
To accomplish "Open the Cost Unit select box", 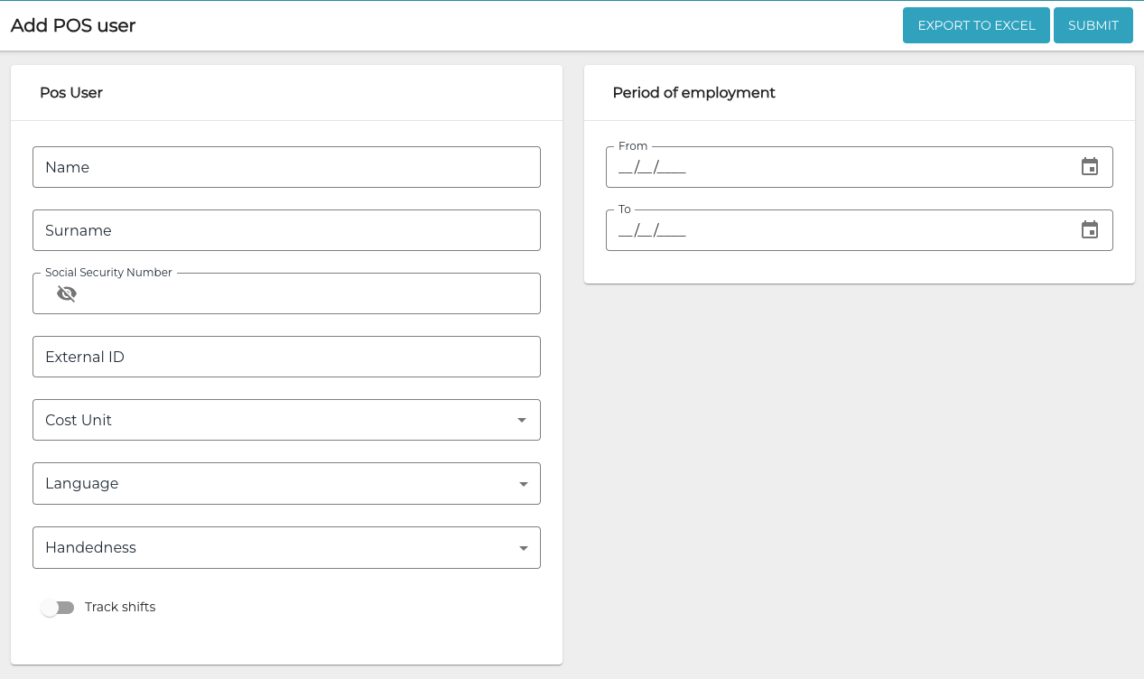I will pyautogui.click(x=271, y=420).
